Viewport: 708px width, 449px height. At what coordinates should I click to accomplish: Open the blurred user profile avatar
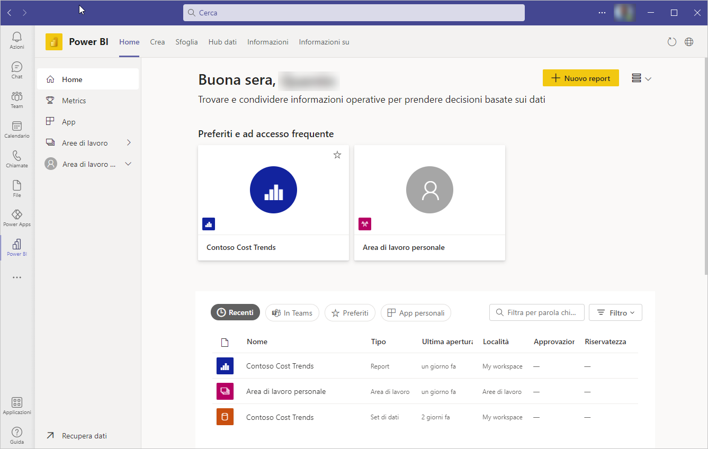pyautogui.click(x=625, y=12)
